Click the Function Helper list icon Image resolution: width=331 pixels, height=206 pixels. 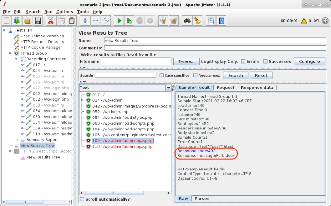[211, 21]
